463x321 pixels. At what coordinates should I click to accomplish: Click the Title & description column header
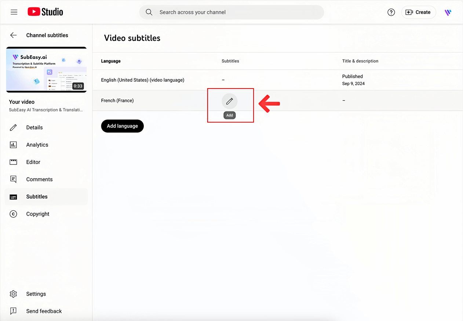tap(360, 61)
